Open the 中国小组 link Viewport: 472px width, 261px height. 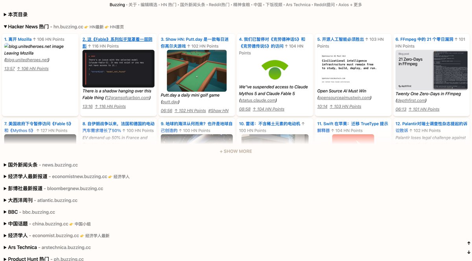click(83, 224)
